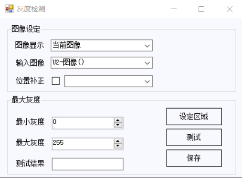Click the 保存 button

point(194,158)
